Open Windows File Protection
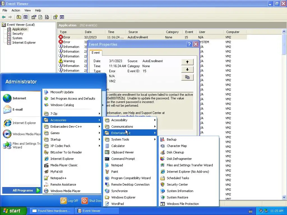Viewport: 287px width, 215px height. (x=189, y=204)
